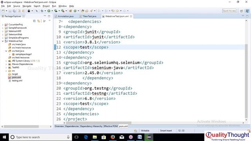This screenshot has height=141, width=251.
Task: Open the Overview tab of POM editor
Action: tap(59, 126)
